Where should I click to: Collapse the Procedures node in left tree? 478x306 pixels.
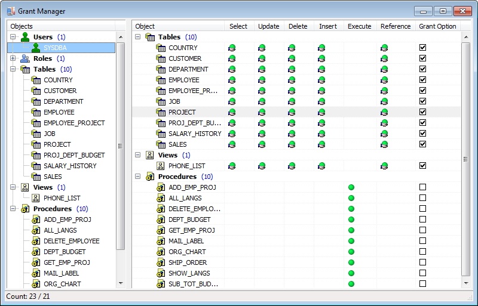tap(13, 209)
